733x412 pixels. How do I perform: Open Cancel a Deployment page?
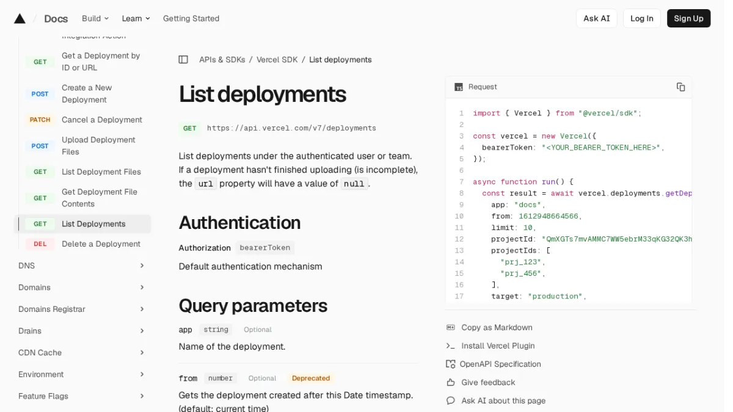(102, 120)
